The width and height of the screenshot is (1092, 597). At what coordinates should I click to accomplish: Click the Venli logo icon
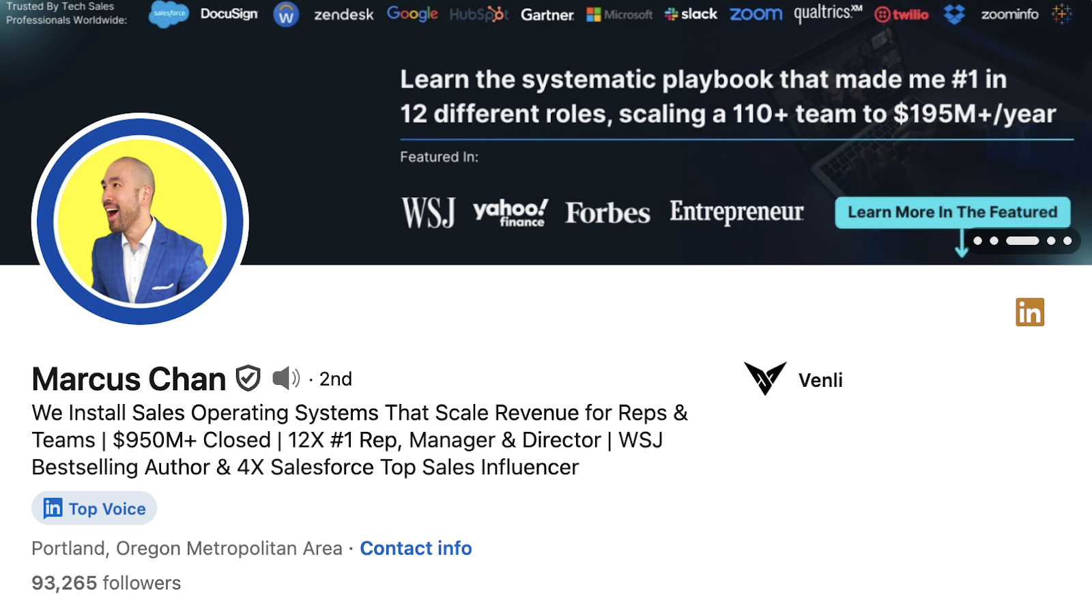pyautogui.click(x=765, y=378)
